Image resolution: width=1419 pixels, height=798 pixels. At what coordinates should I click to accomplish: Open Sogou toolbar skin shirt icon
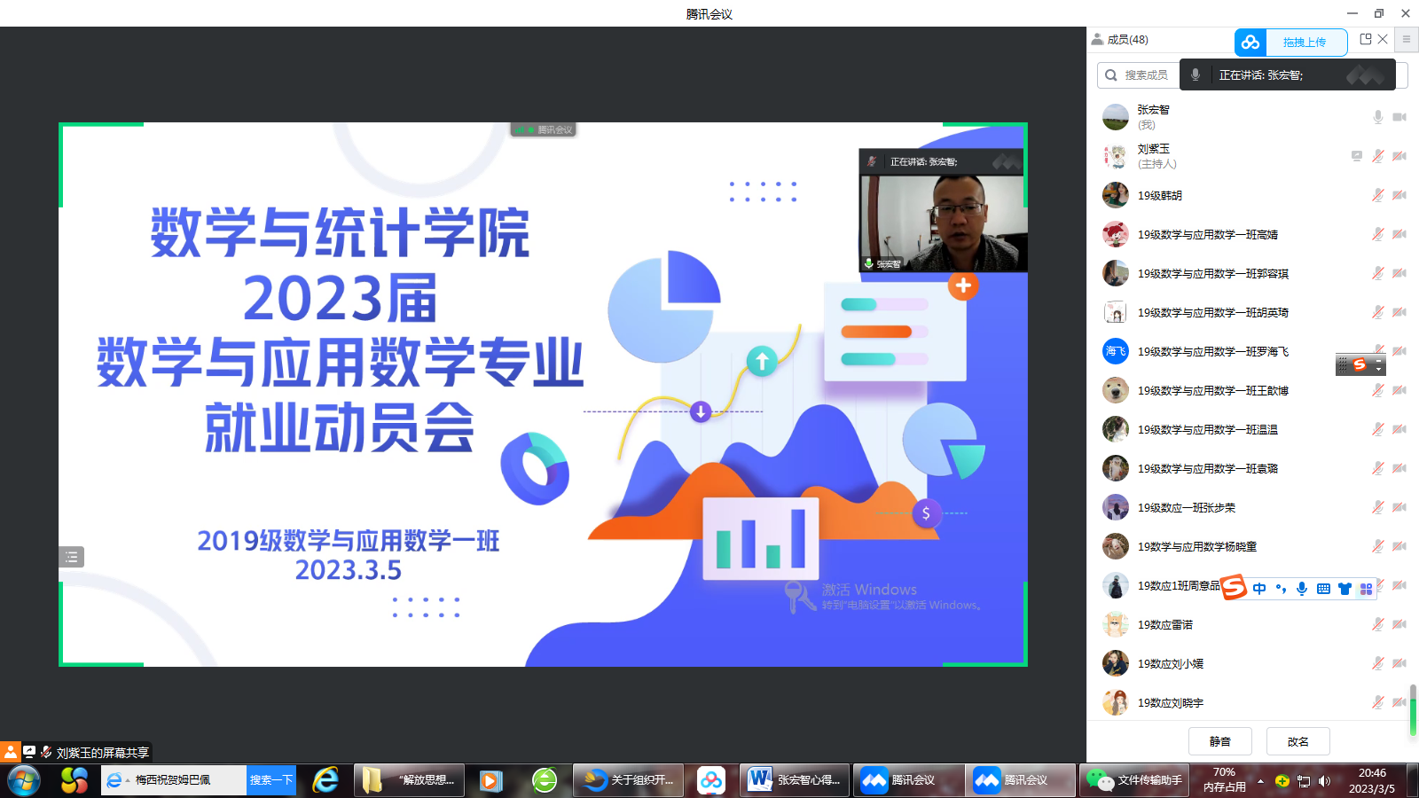click(1345, 589)
